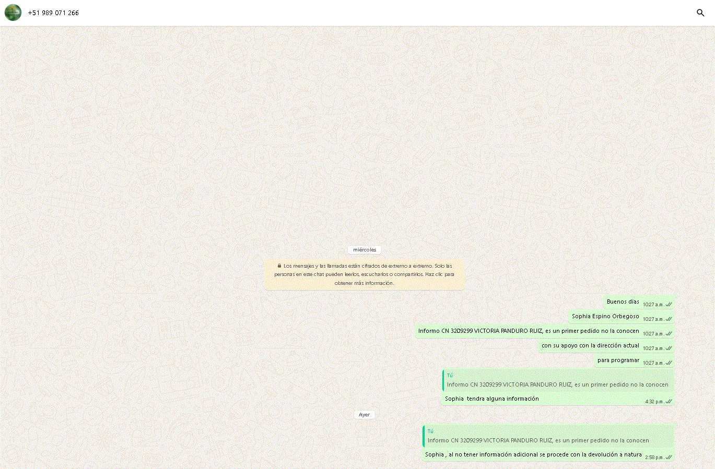The width and height of the screenshot is (715, 469).
Task: Select the "Buenos dias" message bubble
Action: 623,302
